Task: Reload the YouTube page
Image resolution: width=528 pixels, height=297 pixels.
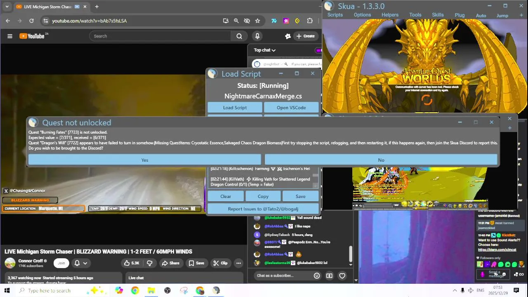Action: point(31,21)
